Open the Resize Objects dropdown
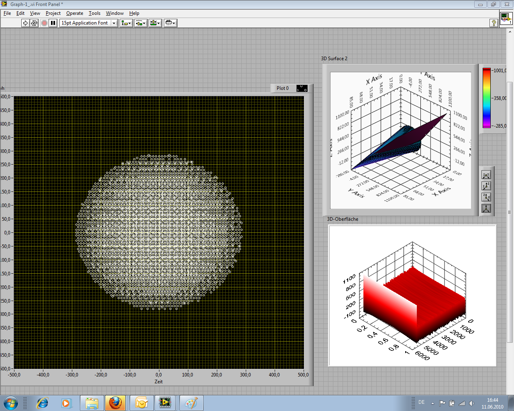Image resolution: width=514 pixels, height=411 pixels. click(155, 23)
